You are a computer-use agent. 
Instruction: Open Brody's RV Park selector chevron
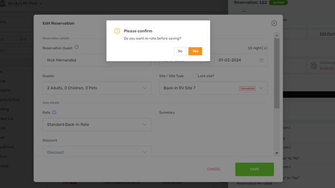pos(40,3)
